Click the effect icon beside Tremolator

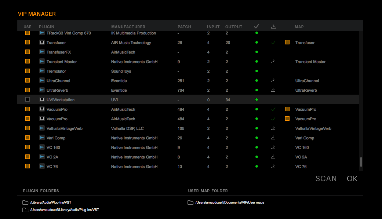coord(42,71)
